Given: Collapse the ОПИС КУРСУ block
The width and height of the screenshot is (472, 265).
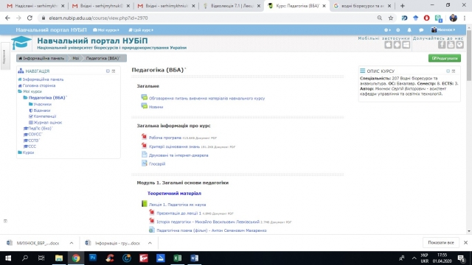Looking at the screenshot, I should click(448, 71).
